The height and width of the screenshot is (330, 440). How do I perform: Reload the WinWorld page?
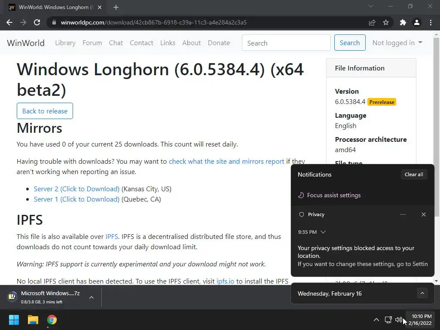37,22
